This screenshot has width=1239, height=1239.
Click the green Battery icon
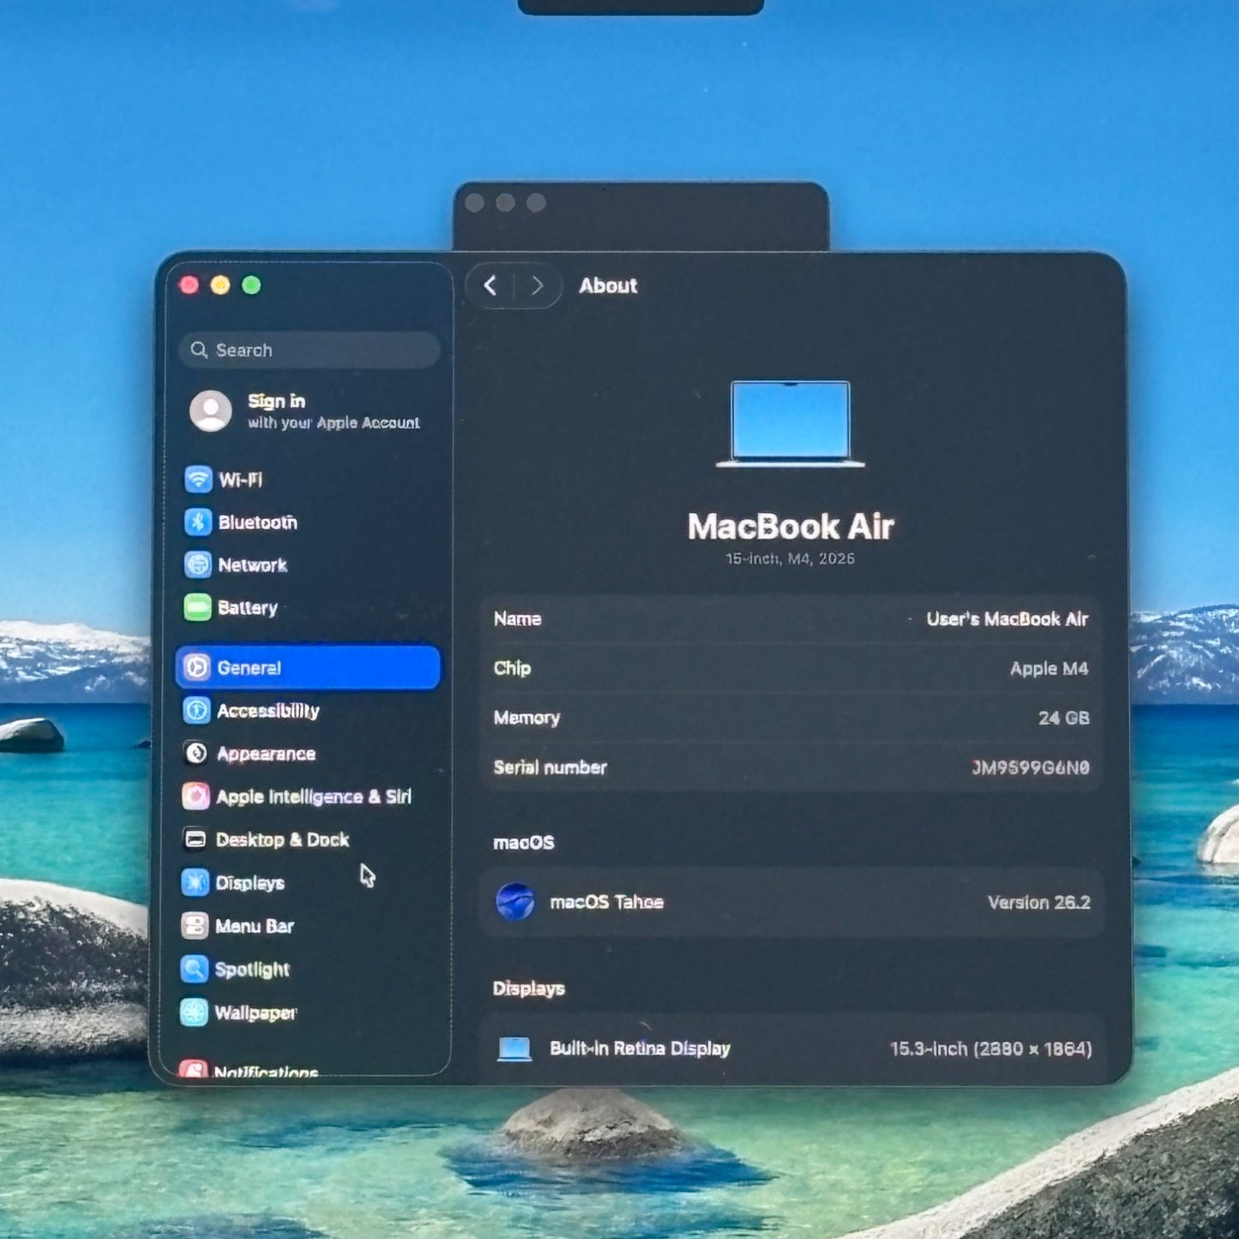tap(198, 608)
